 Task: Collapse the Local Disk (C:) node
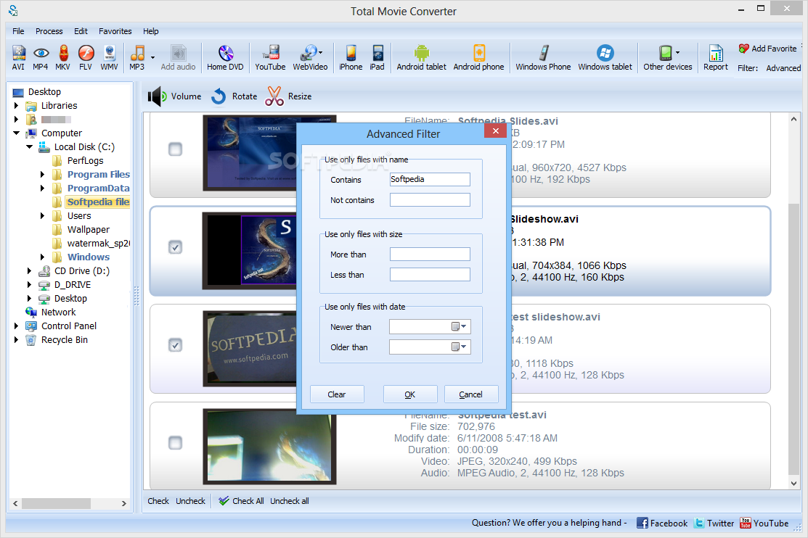point(29,146)
